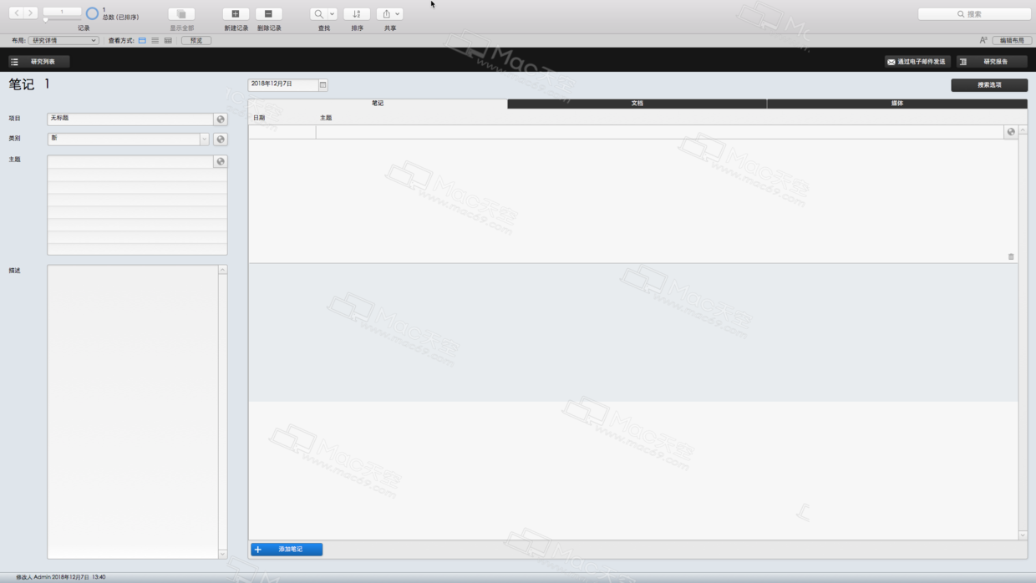
Task: Click the 显示全部 show-all-records icon
Action: [x=180, y=13]
